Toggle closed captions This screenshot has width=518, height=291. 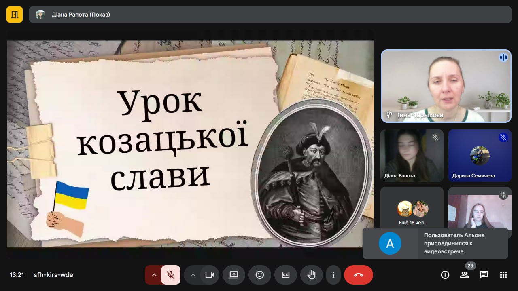(286, 275)
